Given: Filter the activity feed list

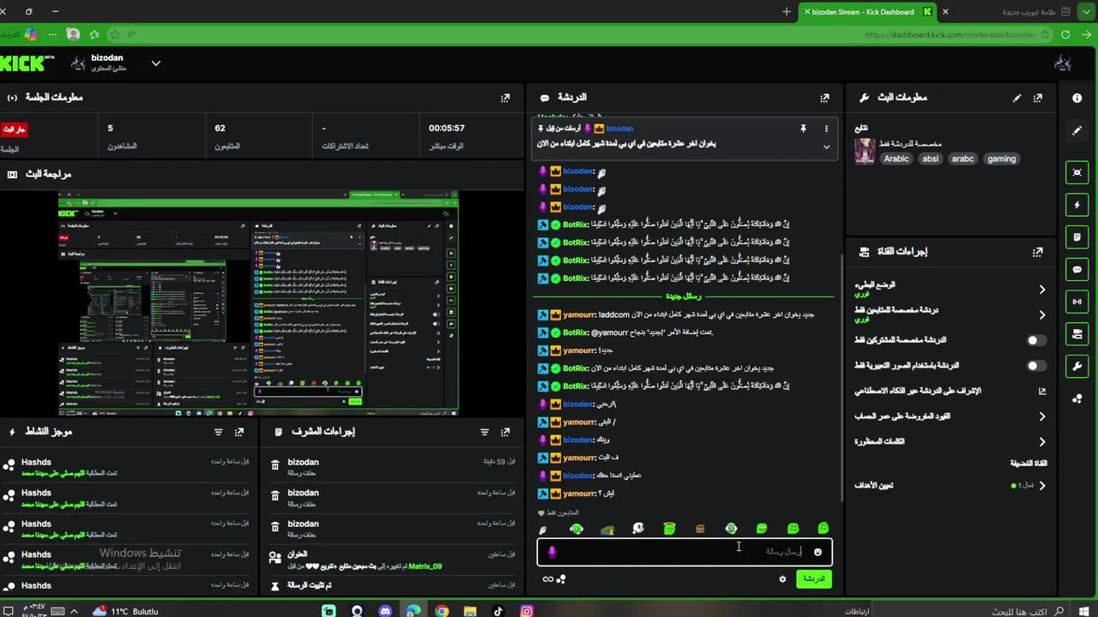Looking at the screenshot, I should (x=218, y=432).
